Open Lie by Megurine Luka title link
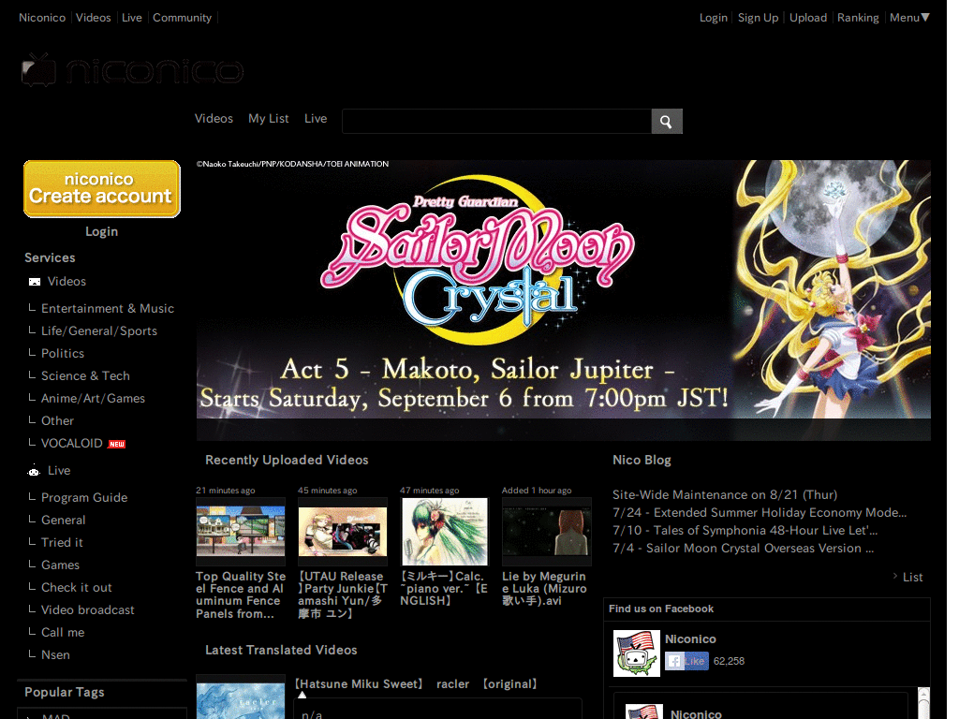 [544, 589]
